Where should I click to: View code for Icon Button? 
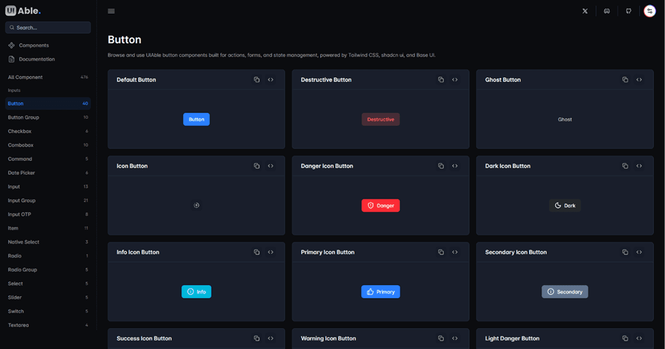[x=270, y=166]
